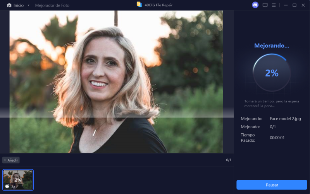Pause enhancement with the Pausar button
This screenshot has width=310, height=194.
(x=272, y=185)
